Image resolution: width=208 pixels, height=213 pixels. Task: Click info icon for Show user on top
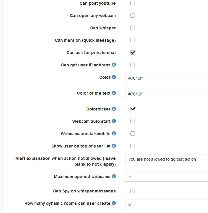114,146
